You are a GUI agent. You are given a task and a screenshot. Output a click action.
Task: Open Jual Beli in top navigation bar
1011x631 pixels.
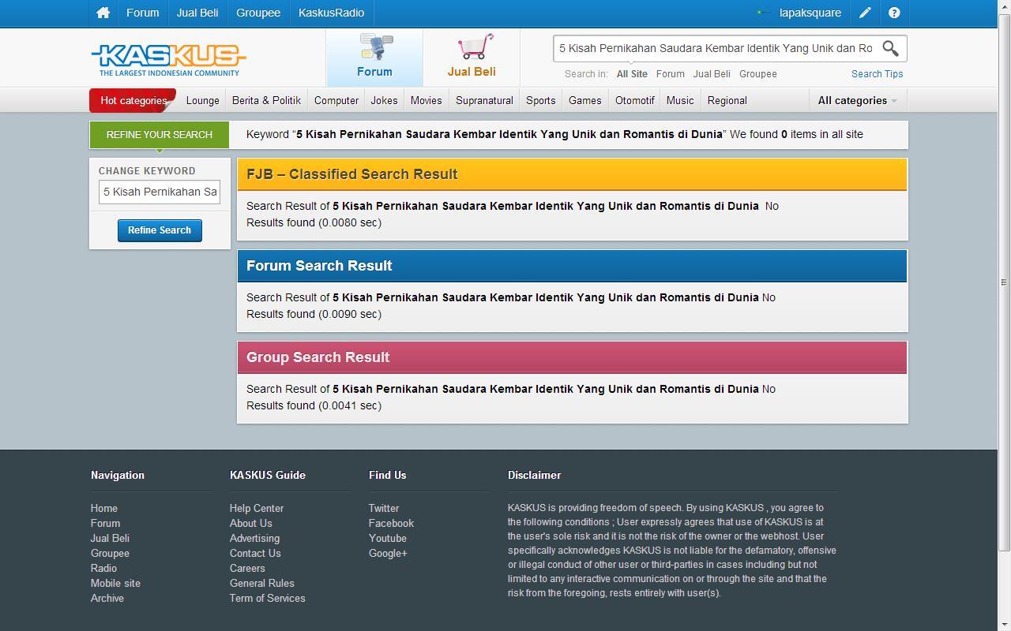pos(197,13)
